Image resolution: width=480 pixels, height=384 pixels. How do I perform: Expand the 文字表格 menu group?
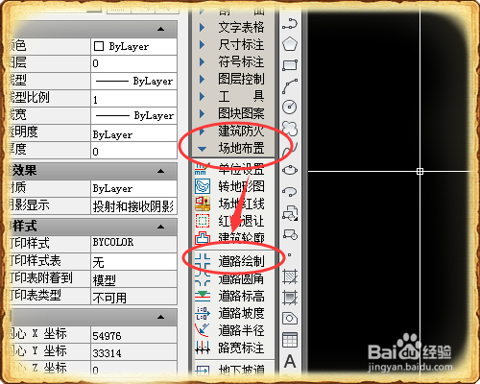[202, 27]
